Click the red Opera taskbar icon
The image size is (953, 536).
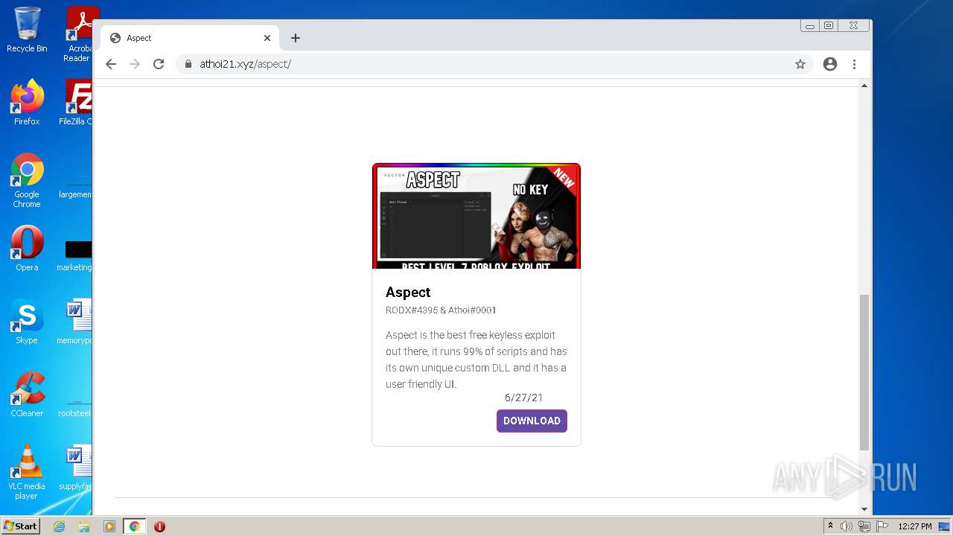click(159, 526)
